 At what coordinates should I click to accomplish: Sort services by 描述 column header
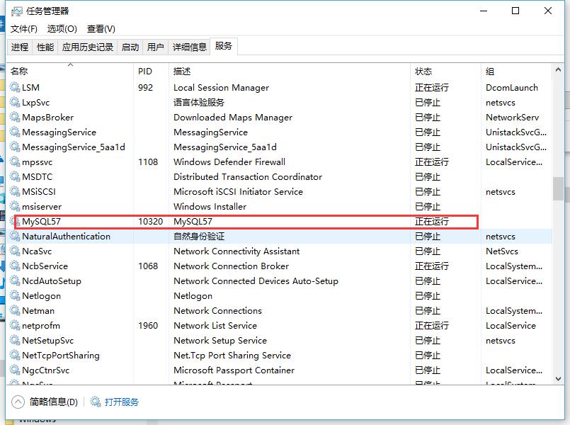coord(290,72)
